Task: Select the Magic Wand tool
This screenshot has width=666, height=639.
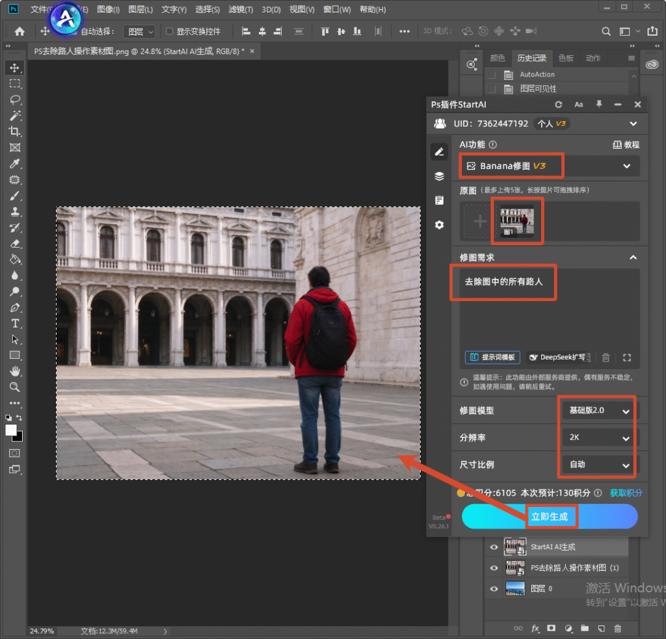Action: (15, 116)
